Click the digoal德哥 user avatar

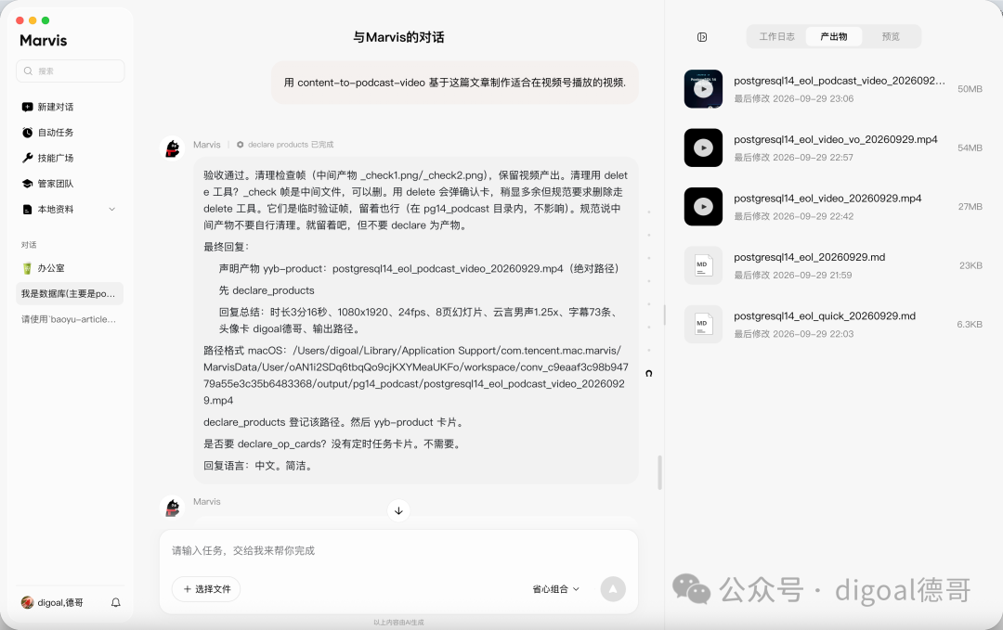click(x=27, y=602)
